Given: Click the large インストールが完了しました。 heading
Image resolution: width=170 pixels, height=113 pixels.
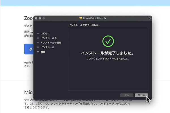Looking at the screenshot, I should pos(107,53).
